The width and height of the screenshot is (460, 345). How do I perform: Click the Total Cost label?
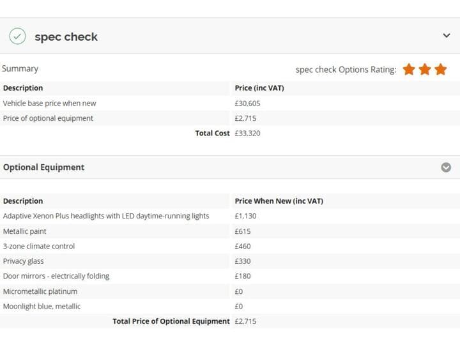pyautogui.click(x=212, y=133)
